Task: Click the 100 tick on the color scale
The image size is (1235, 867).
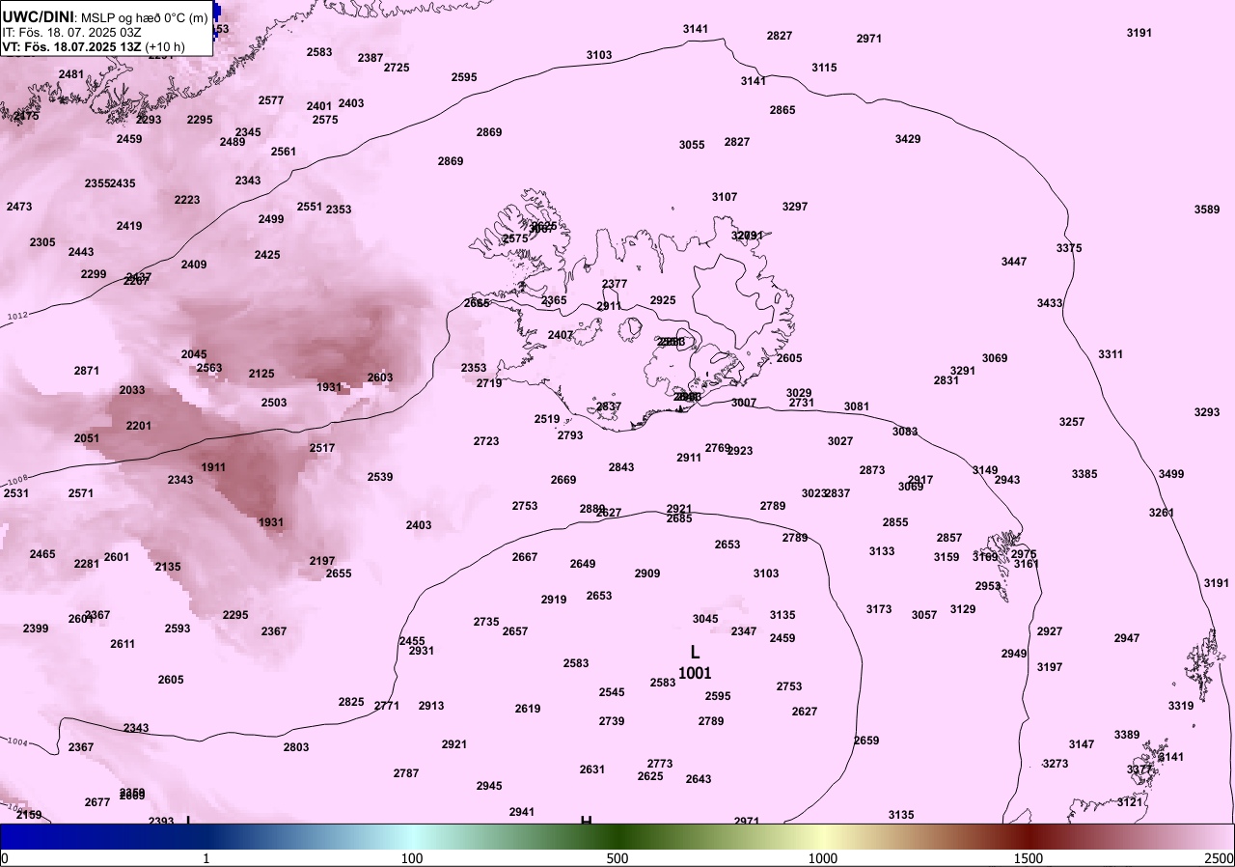Action: coord(412,858)
